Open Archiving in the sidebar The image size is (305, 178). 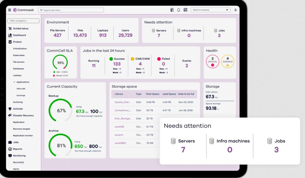point(18,102)
